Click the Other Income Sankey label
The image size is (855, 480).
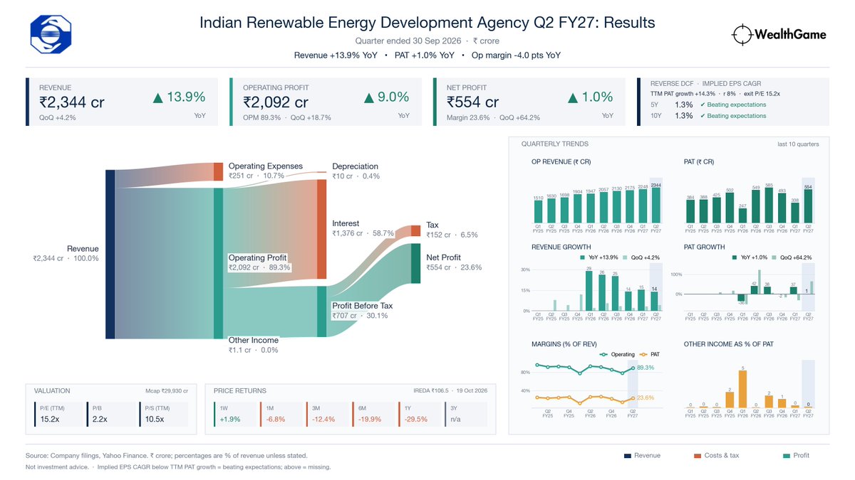[254, 340]
